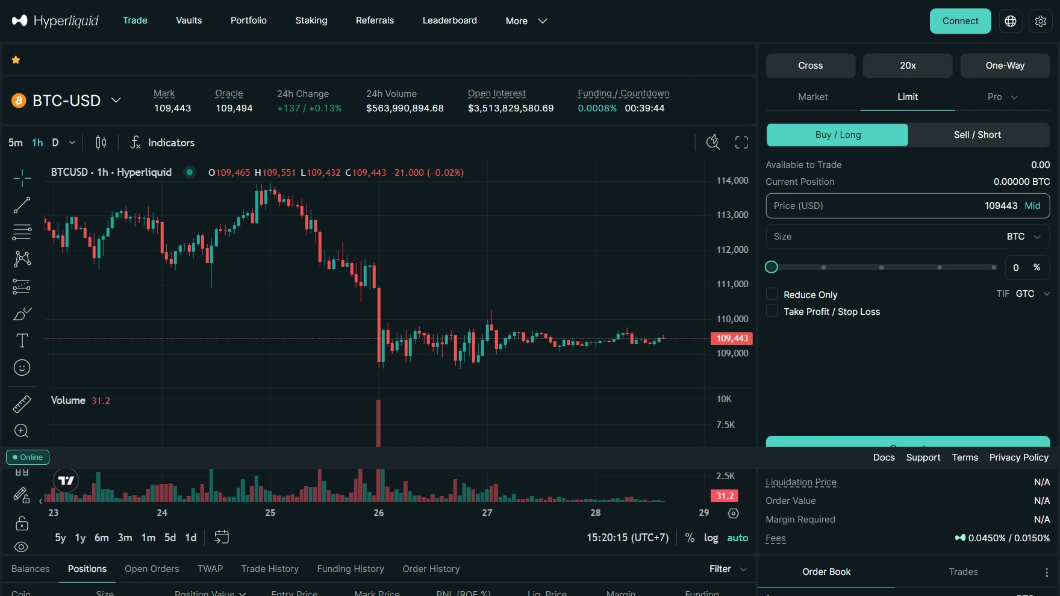Click the Bitcoin coin icon

[x=19, y=101]
